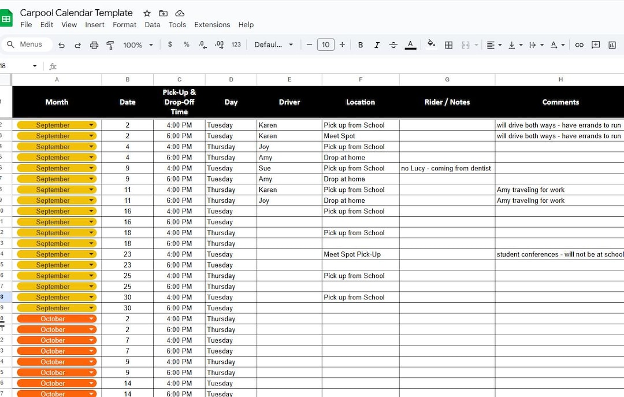This screenshot has height=397, width=624.
Task: Open the Format menu
Action: (x=125, y=25)
